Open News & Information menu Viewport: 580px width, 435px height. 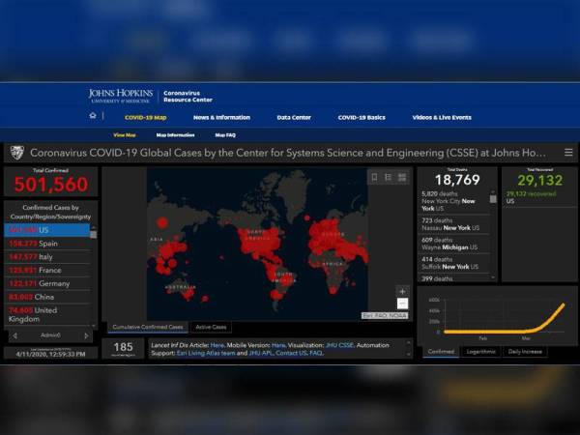221,117
